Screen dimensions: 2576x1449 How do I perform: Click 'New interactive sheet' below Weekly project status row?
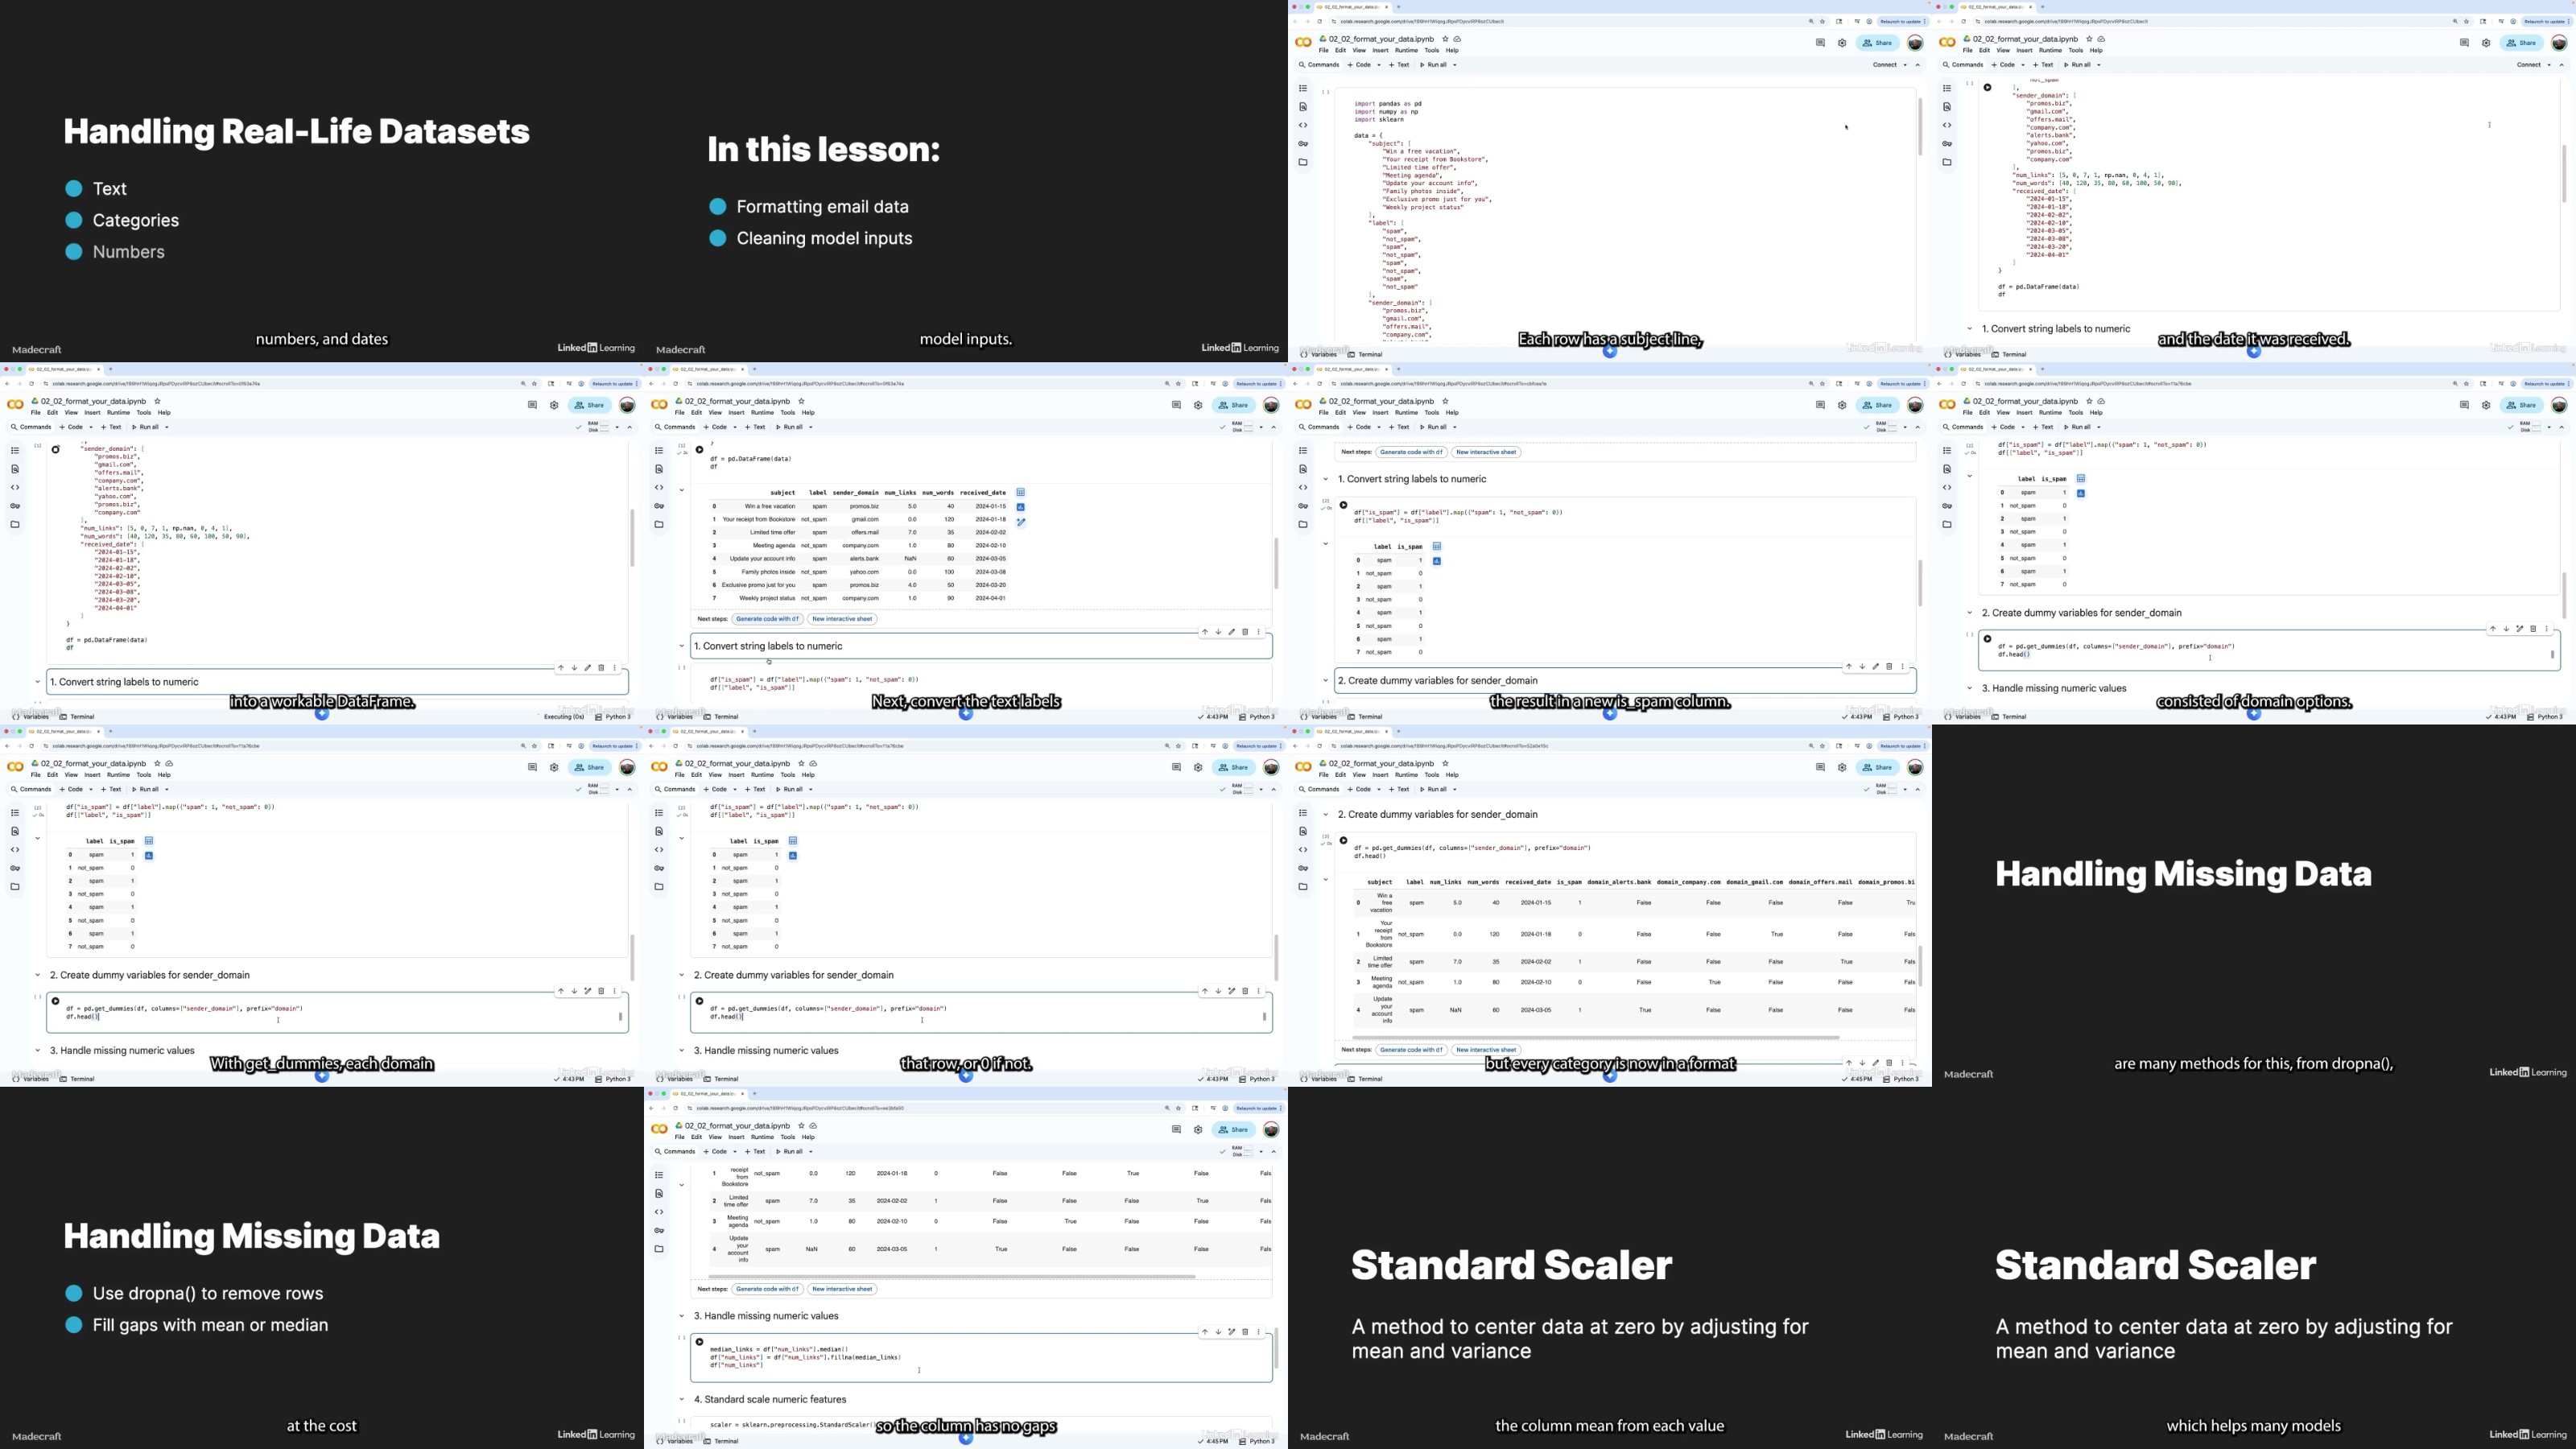(842, 619)
